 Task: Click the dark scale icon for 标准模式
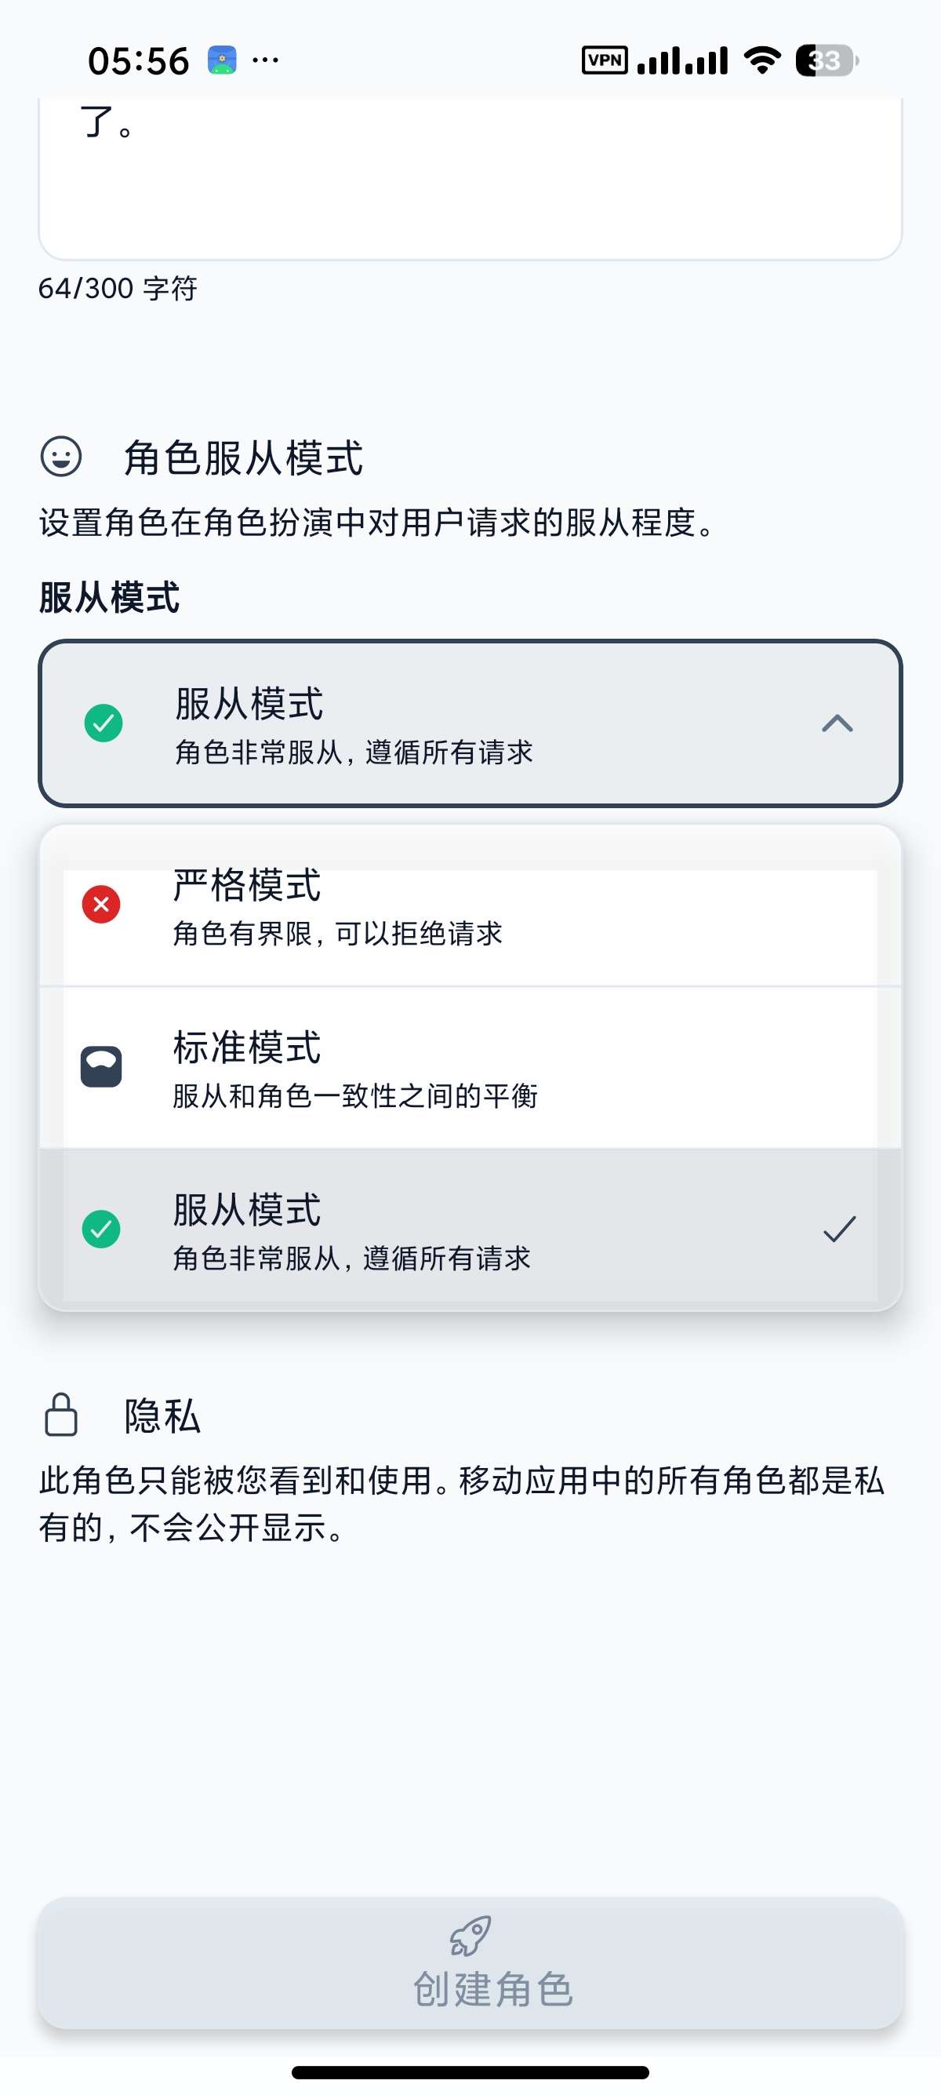(102, 1066)
